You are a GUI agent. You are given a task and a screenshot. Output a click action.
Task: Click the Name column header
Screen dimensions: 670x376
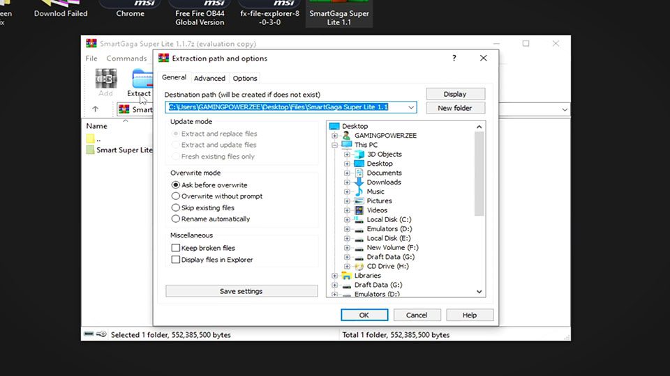tap(96, 126)
